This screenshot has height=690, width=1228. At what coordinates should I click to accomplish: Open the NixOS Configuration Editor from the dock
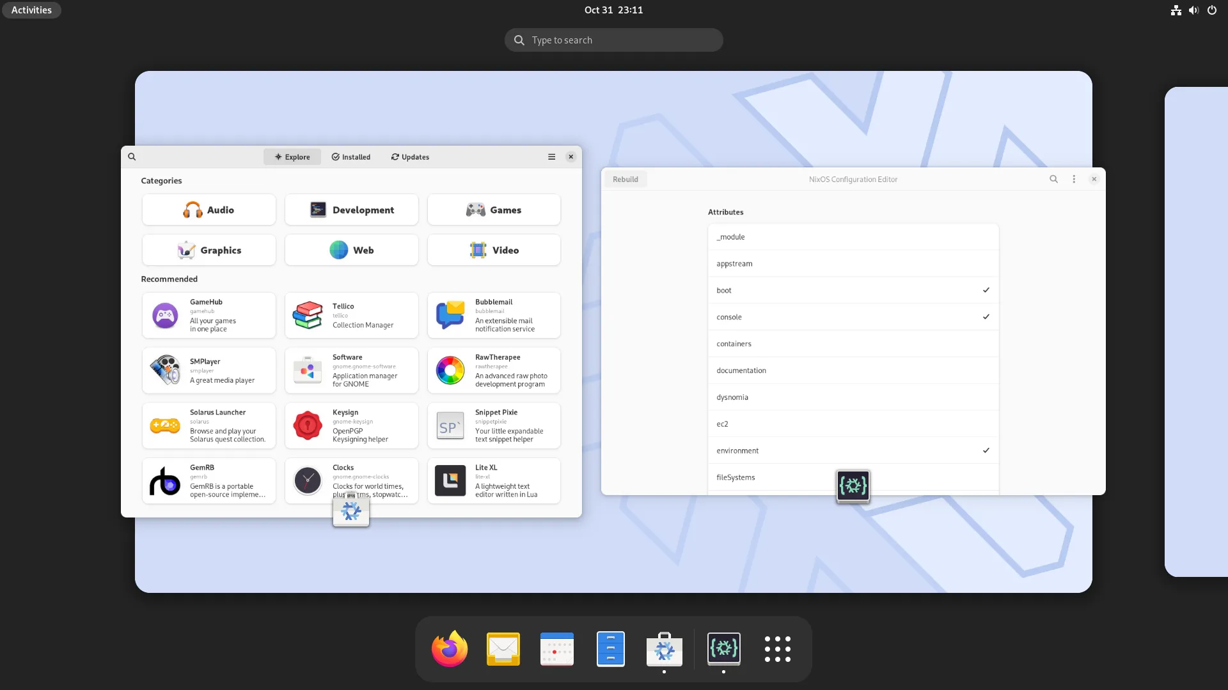723,648
